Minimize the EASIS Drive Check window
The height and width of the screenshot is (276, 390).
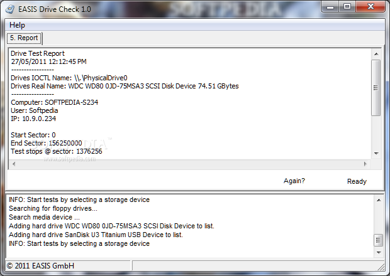330,7
